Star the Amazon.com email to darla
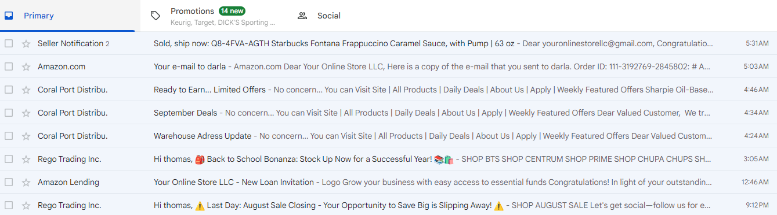 (26, 66)
